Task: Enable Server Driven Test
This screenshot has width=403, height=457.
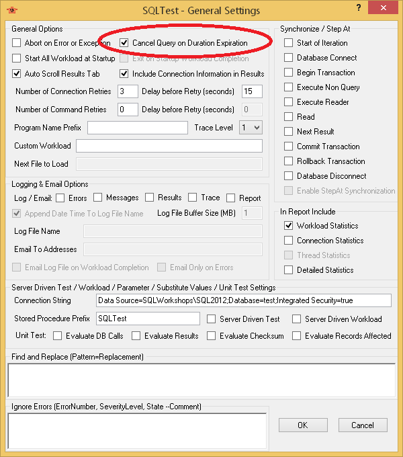Action: (211, 319)
